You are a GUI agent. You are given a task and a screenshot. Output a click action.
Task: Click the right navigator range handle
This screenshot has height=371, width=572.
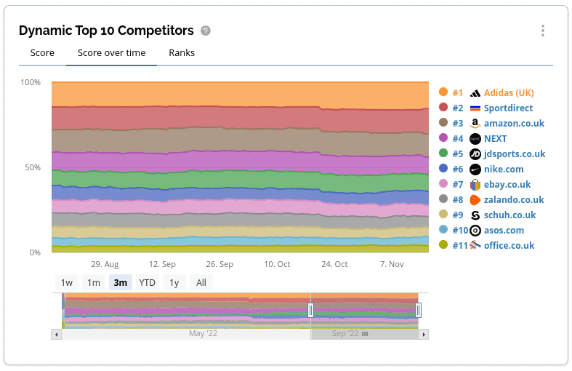tap(418, 311)
